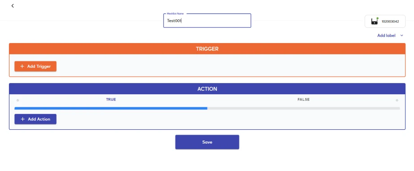This screenshot has width=414, height=171.
Task: Click the plus icon on Add Action
Action: [22, 119]
